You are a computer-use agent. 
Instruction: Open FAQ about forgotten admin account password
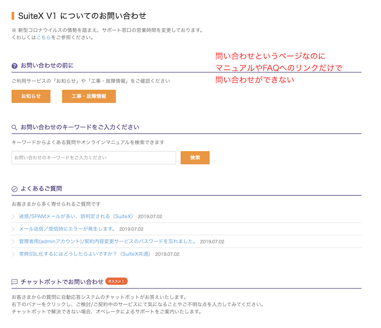click(x=108, y=241)
